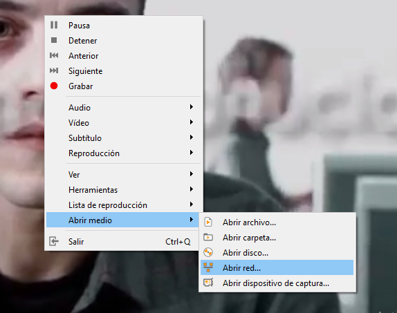397x313 pixels.
Task: Click the Siguiente skip-forward icon
Action: pyautogui.click(x=54, y=70)
